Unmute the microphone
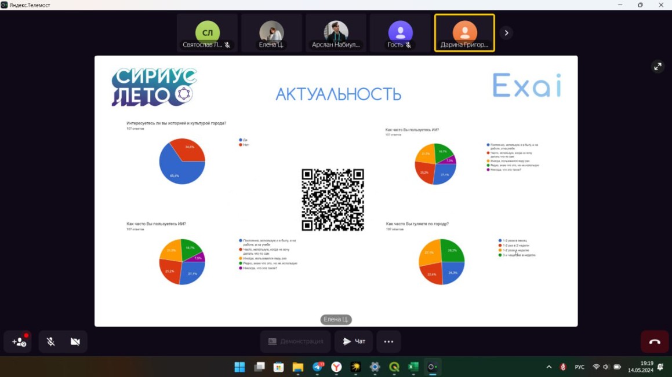The image size is (672, 377). tap(51, 342)
